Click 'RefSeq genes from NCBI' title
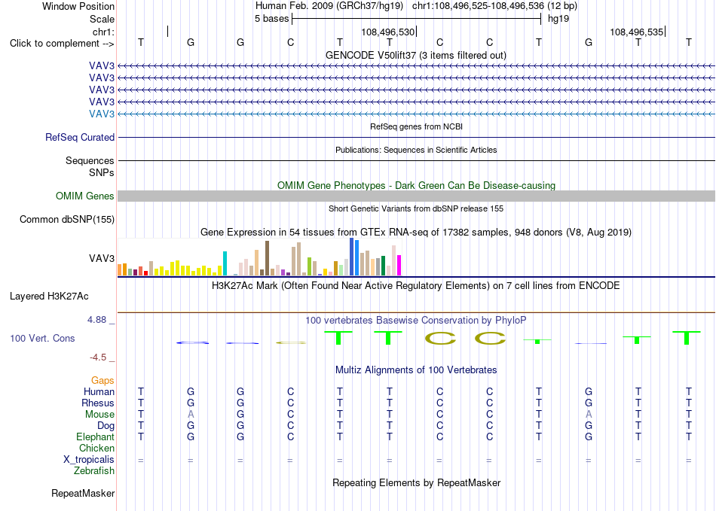This screenshot has height=511, width=716. (x=417, y=126)
